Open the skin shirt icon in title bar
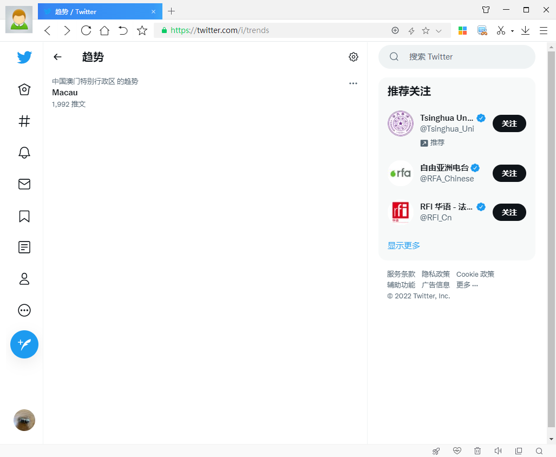556x457 pixels. tap(486, 10)
